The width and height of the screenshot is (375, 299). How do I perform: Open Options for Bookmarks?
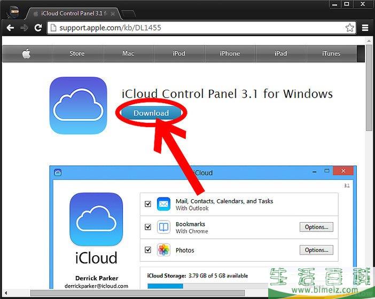pyautogui.click(x=316, y=227)
